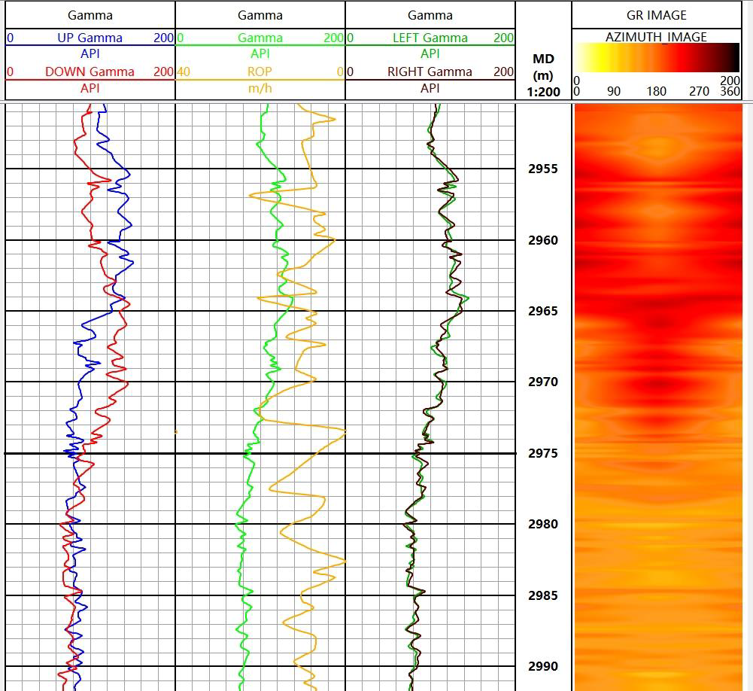Select the ROP curve label
753x691 pixels.
(260, 72)
